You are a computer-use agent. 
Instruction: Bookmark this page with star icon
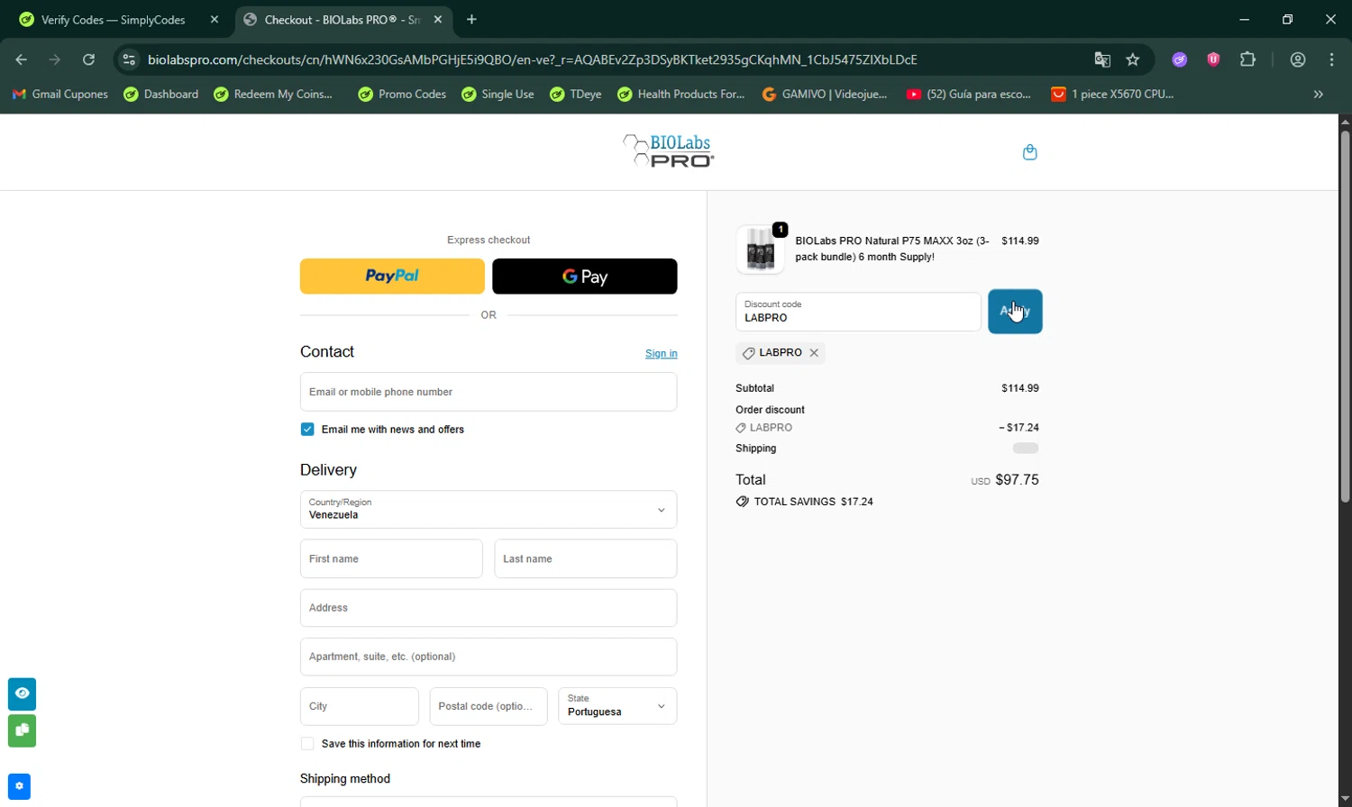click(1133, 59)
